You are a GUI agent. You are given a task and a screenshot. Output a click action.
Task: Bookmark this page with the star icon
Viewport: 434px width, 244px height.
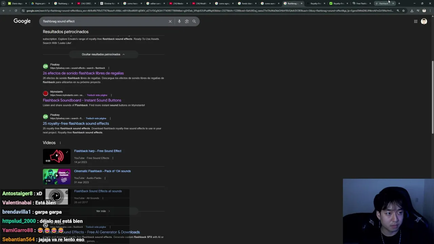click(x=403, y=11)
